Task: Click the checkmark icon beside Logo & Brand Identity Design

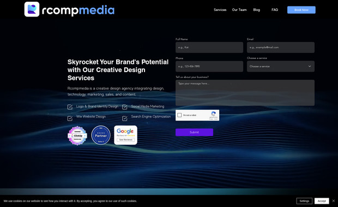Action: tap(70, 107)
